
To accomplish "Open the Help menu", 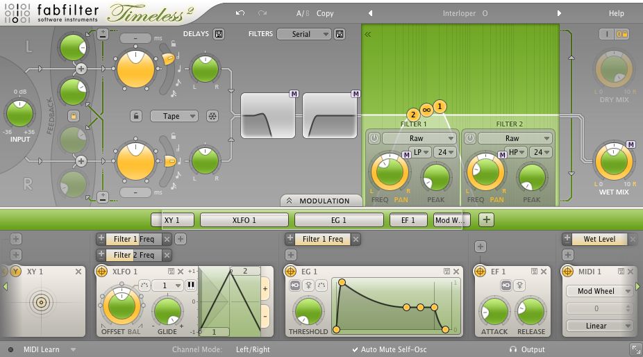I will pos(617,13).
